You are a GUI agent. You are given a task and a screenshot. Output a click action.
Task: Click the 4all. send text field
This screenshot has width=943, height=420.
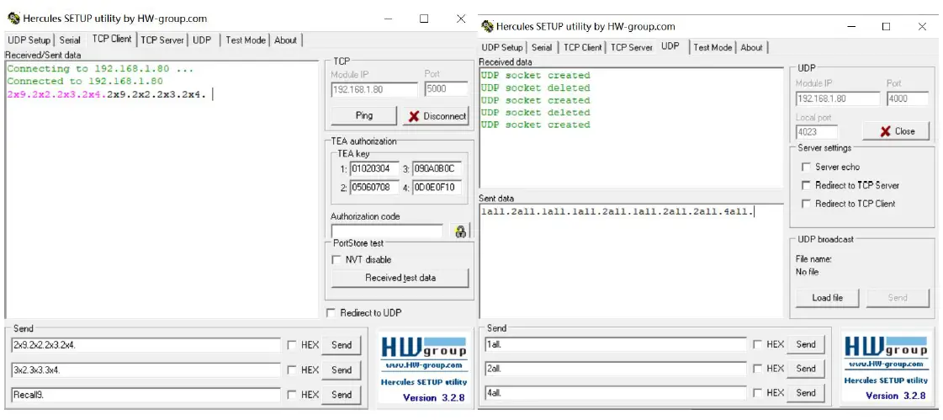615,393
